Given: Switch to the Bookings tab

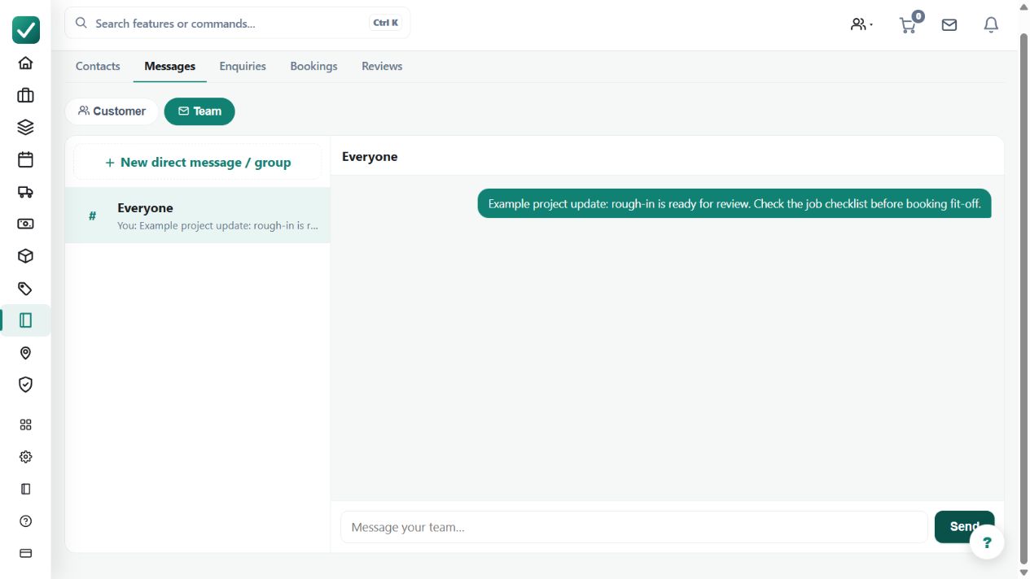Looking at the screenshot, I should point(313,67).
